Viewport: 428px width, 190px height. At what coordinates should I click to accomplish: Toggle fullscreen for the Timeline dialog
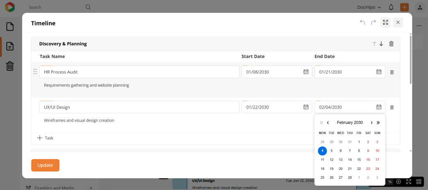(x=385, y=23)
